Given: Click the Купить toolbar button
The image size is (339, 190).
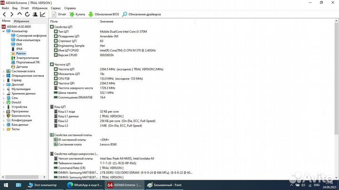Looking at the screenshot, I should tap(77, 15).
